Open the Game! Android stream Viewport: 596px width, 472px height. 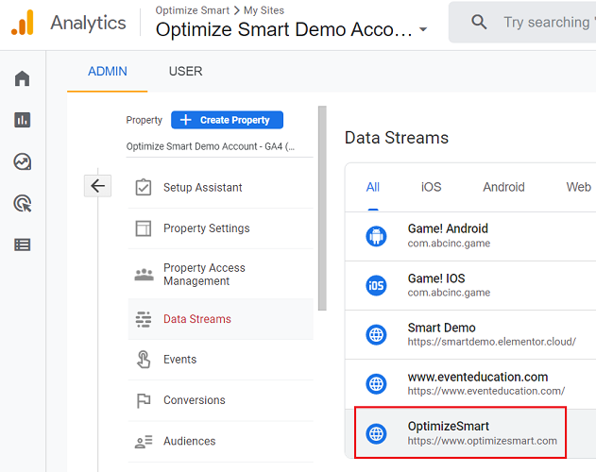click(x=470, y=236)
